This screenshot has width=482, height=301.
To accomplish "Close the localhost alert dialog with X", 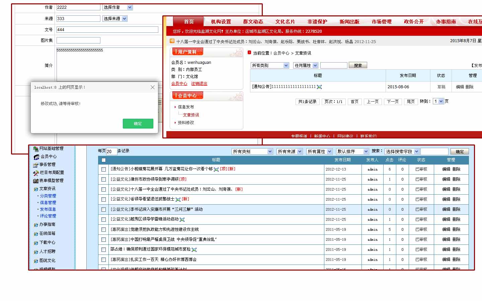I will pos(153,87).
